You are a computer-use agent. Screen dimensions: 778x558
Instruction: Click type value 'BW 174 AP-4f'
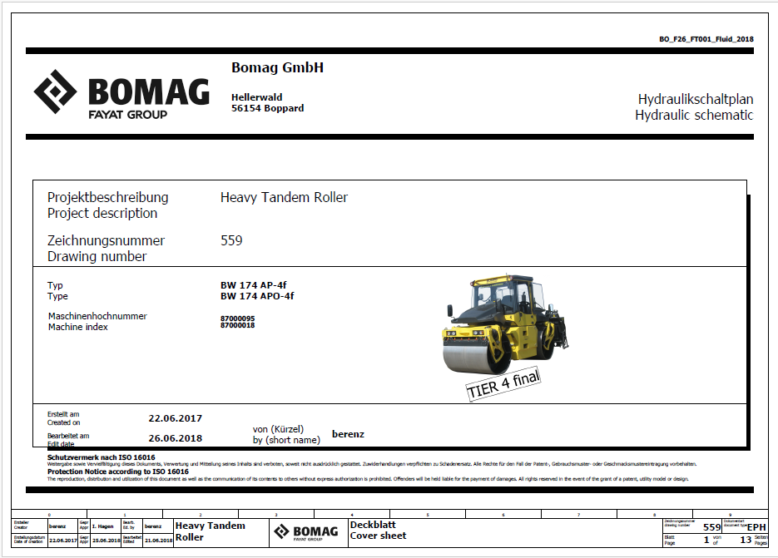tap(254, 285)
